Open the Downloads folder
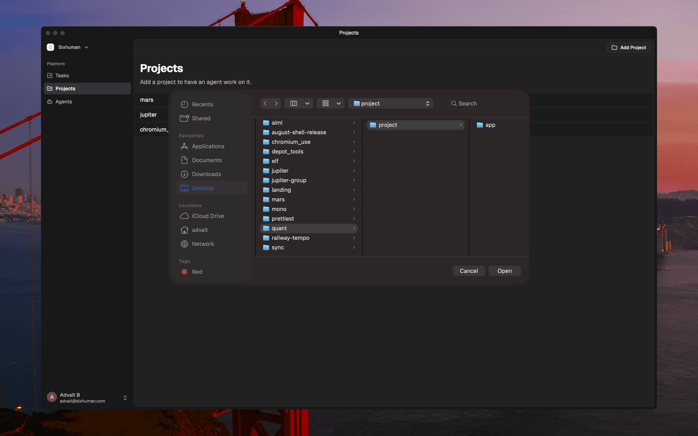This screenshot has height=436, width=698. [206, 174]
